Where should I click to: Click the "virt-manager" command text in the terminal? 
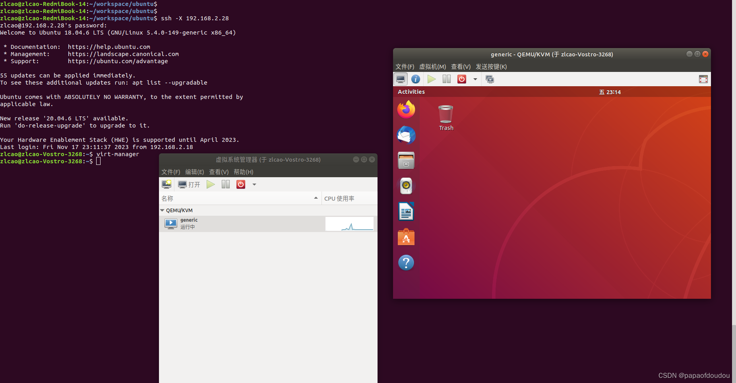(x=118, y=154)
